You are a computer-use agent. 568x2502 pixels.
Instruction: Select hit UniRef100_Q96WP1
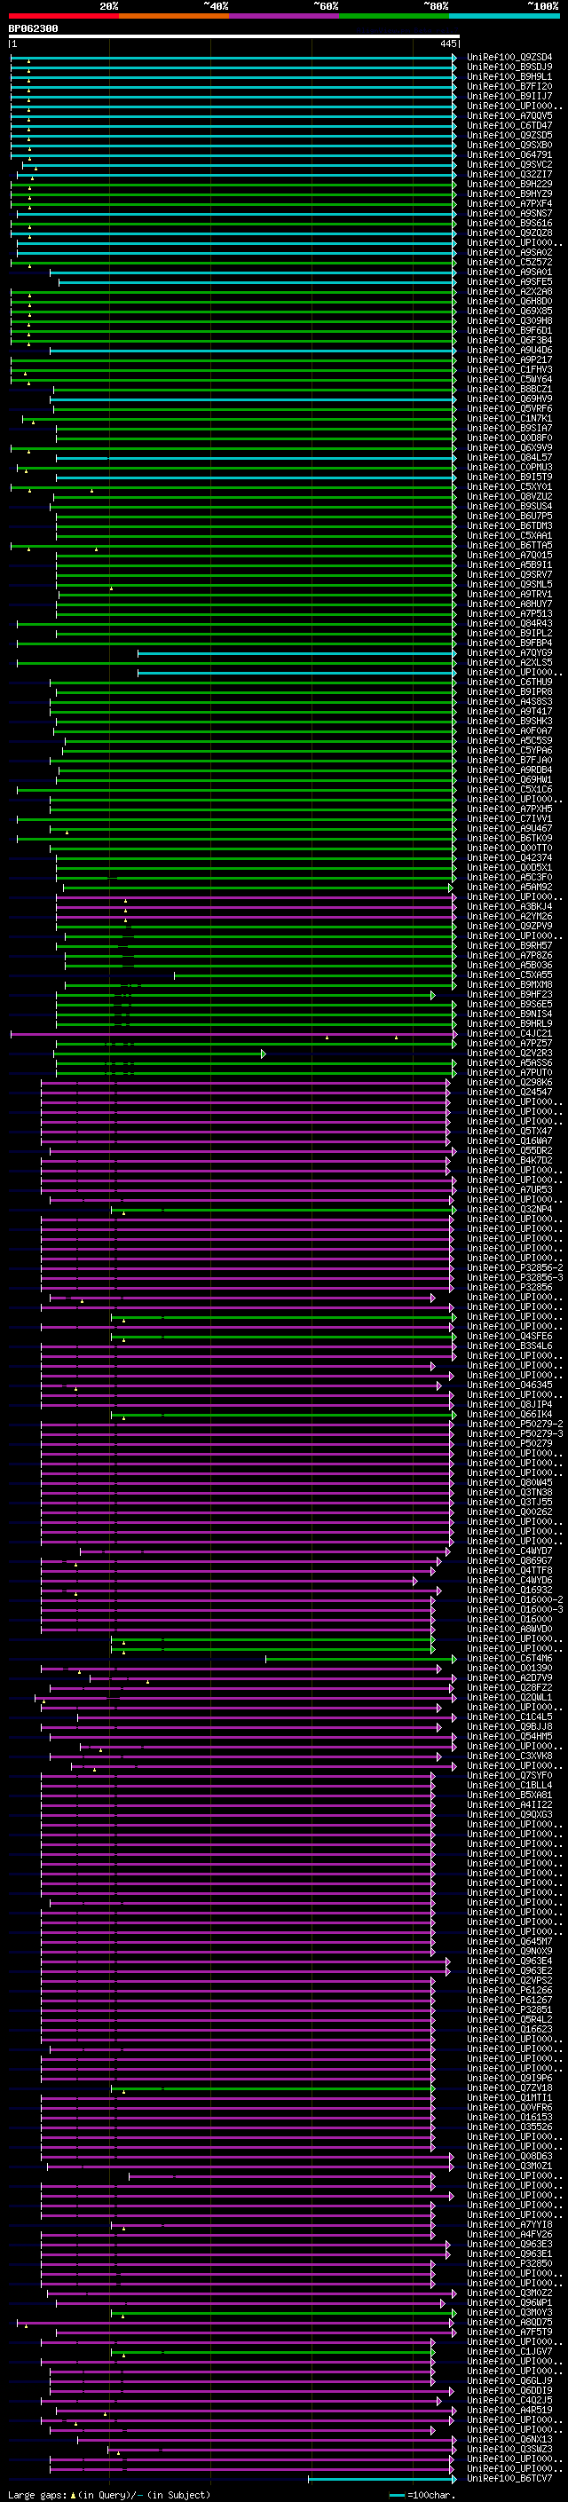click(509, 2303)
